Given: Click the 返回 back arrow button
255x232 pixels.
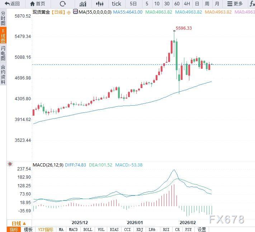Looking at the screenshot, I should point(12,4).
